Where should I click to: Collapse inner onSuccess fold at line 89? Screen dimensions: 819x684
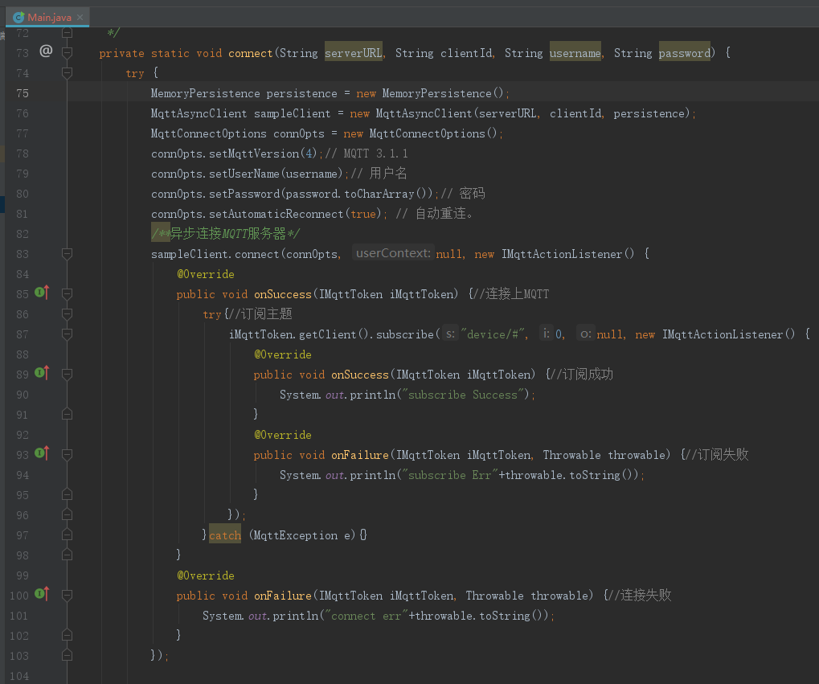tap(67, 375)
